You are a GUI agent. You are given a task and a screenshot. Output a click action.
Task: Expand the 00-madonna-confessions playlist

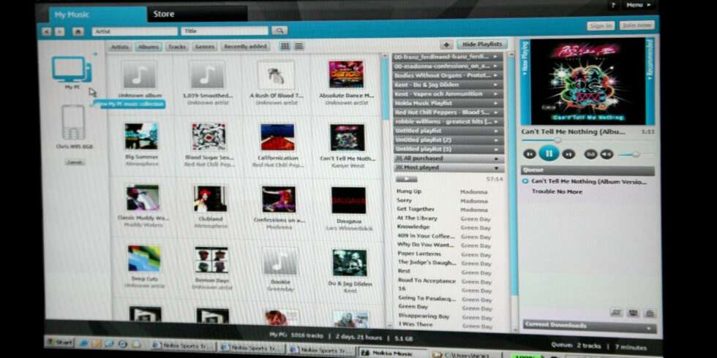448,66
